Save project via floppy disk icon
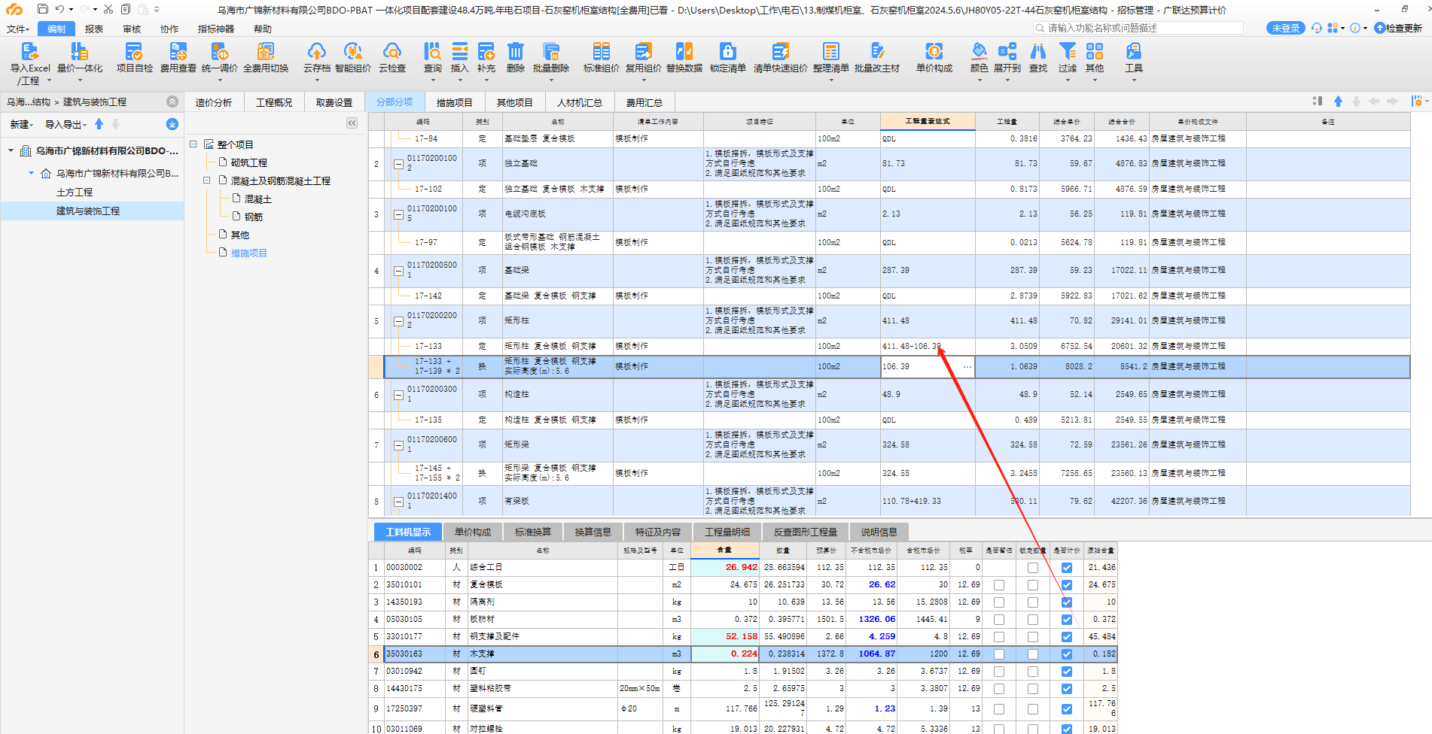 click(43, 9)
